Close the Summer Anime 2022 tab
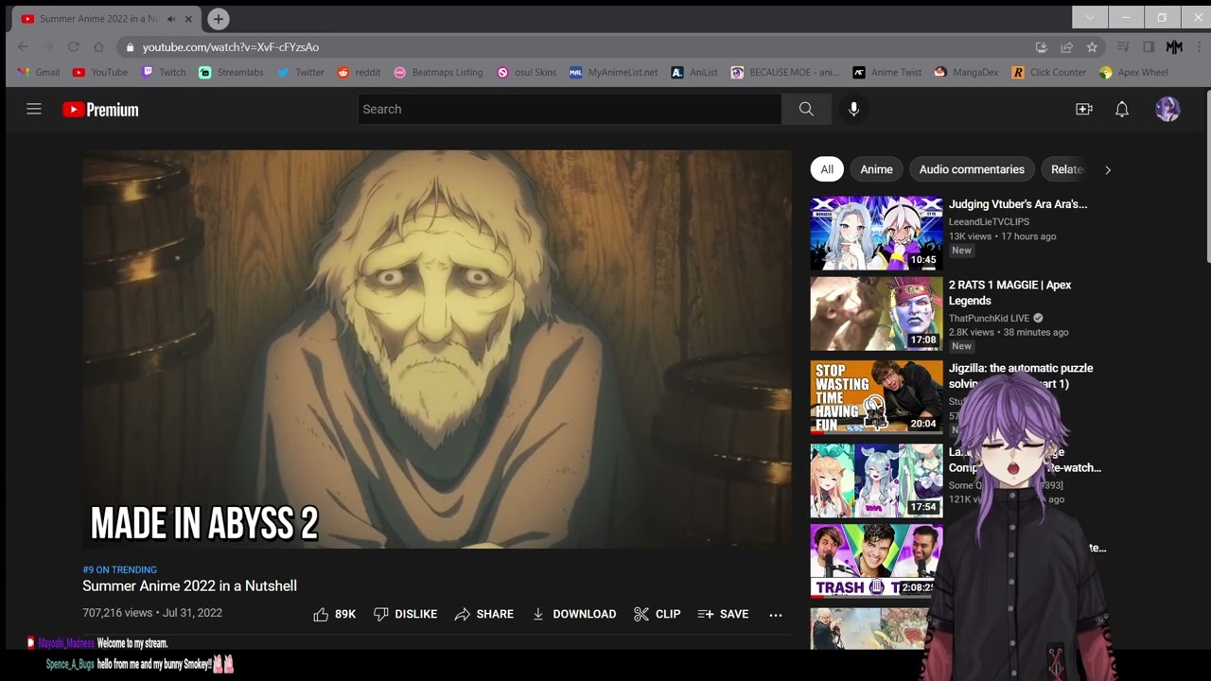The width and height of the screenshot is (1211, 681). (x=188, y=19)
